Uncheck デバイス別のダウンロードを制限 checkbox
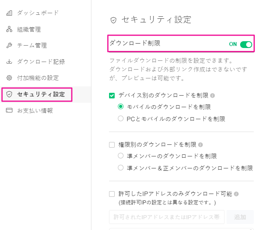 tap(112, 96)
